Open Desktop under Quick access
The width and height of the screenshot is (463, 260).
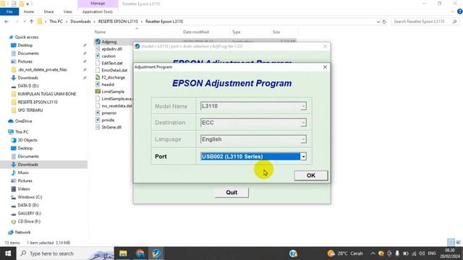pos(25,45)
